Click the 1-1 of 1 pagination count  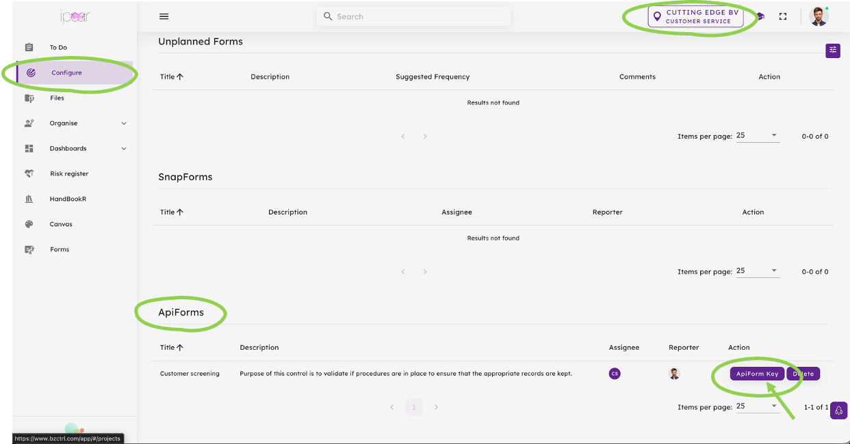point(816,407)
